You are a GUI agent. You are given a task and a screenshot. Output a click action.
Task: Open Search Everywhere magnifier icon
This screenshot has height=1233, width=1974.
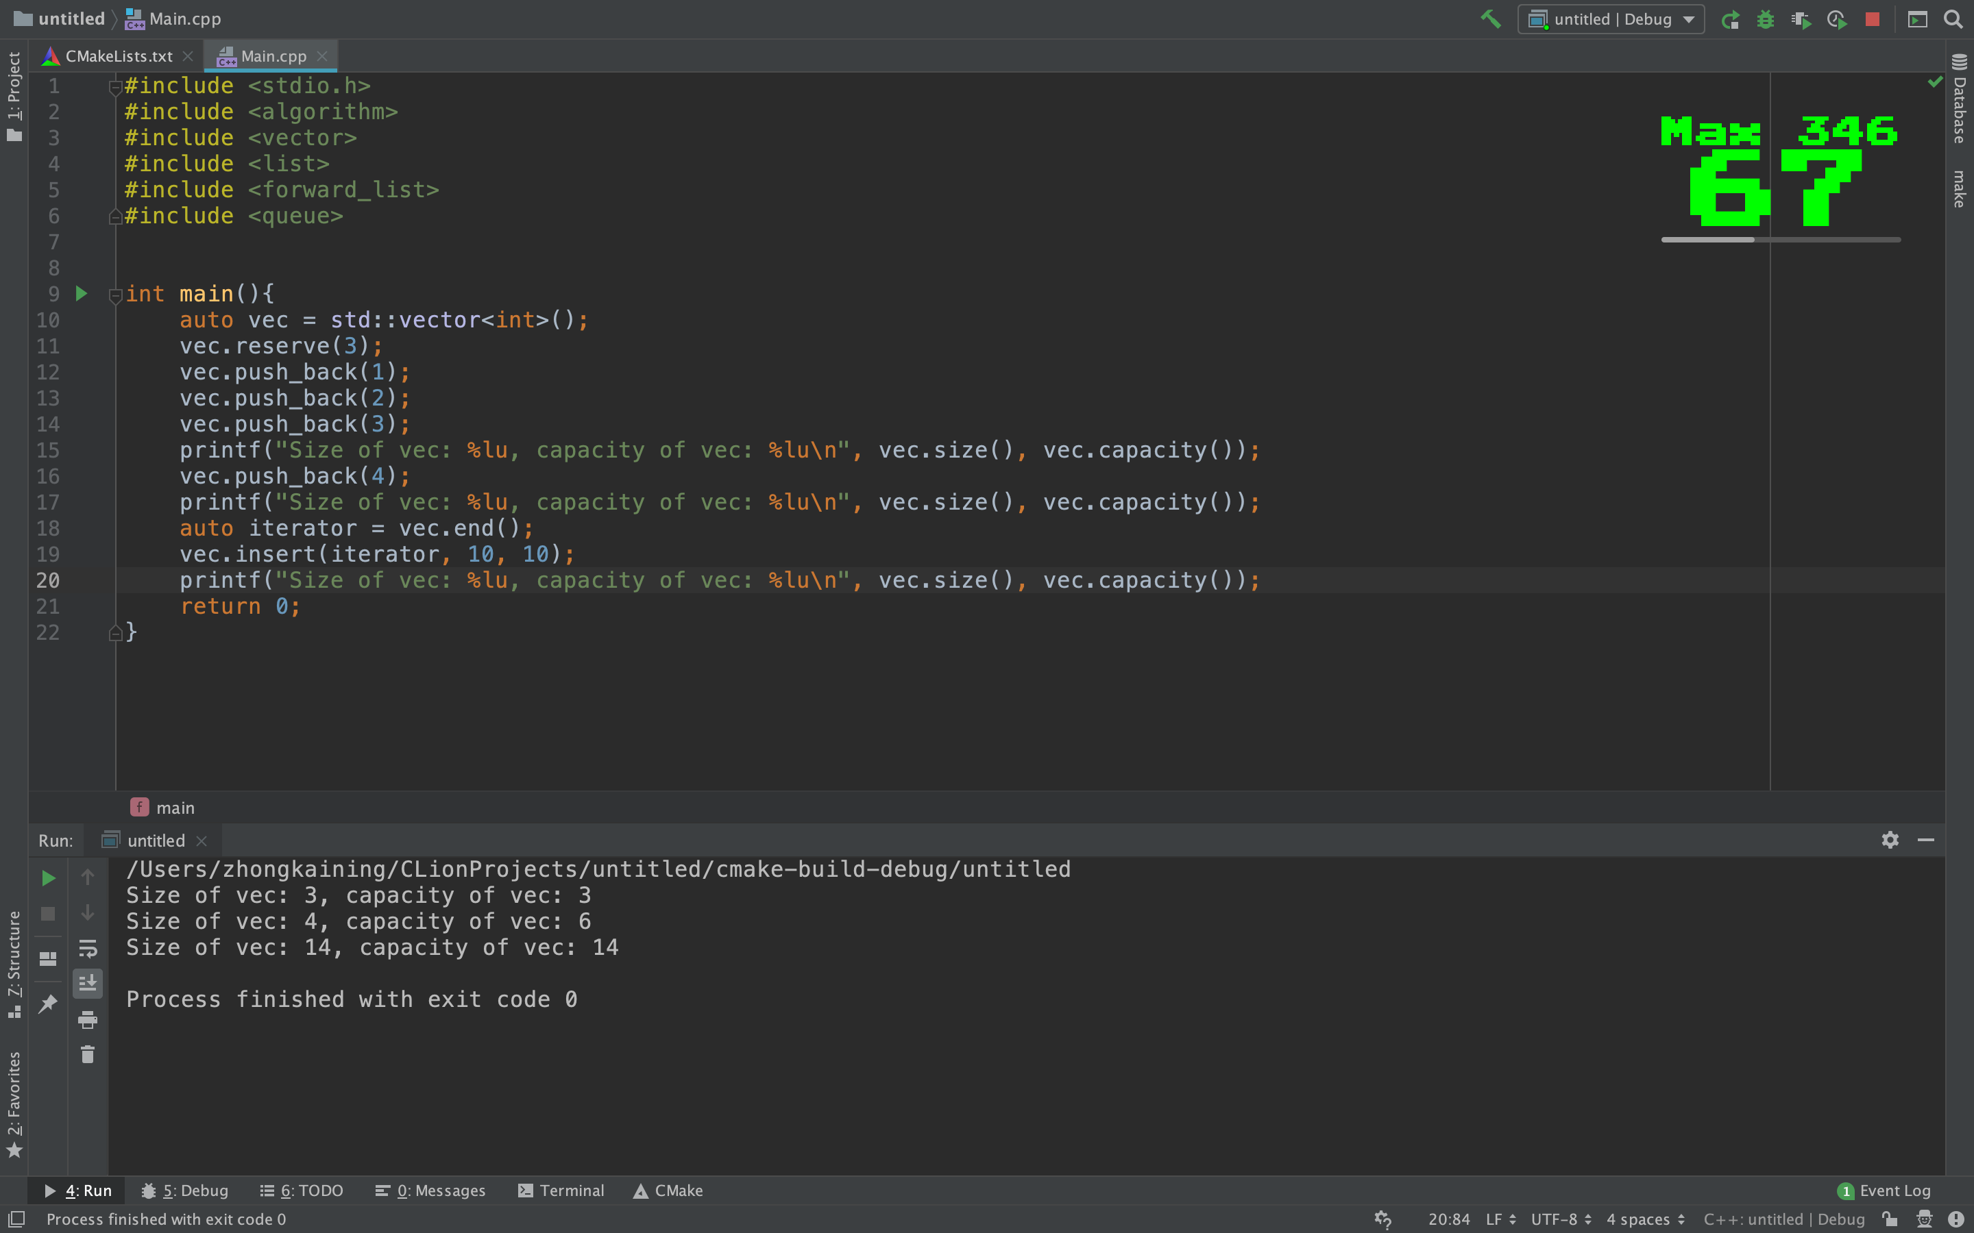pyautogui.click(x=1953, y=18)
